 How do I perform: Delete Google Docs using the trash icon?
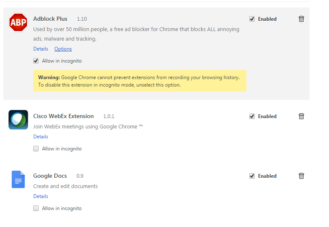point(301,176)
